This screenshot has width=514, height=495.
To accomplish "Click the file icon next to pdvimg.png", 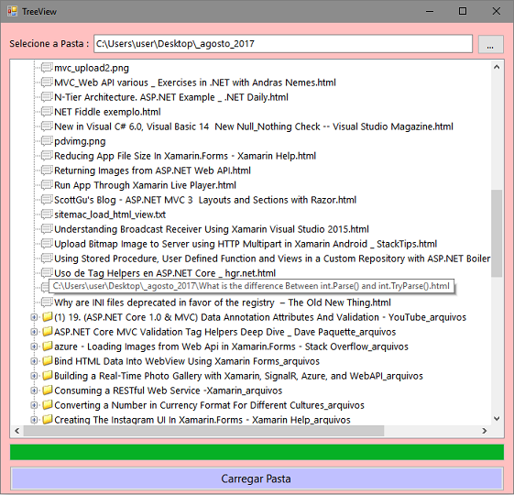I will (47, 141).
